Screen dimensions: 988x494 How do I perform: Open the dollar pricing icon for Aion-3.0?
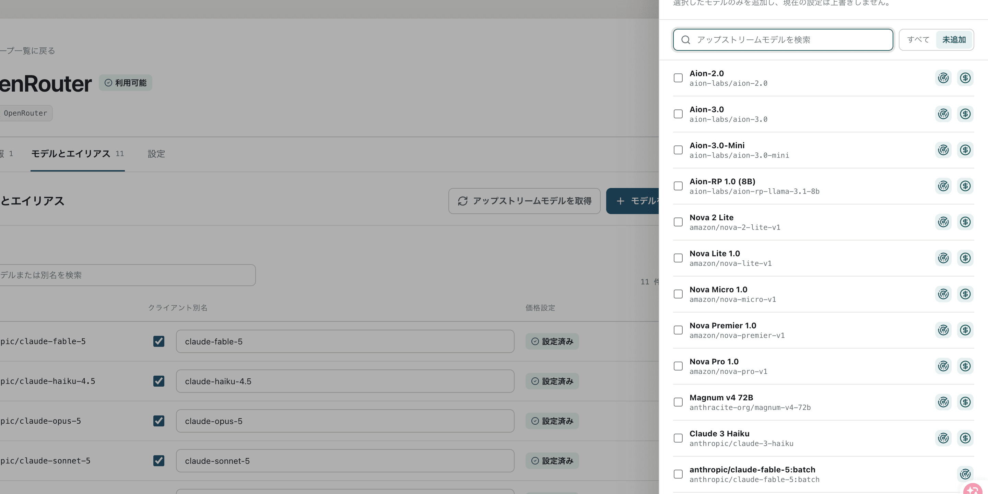(965, 114)
